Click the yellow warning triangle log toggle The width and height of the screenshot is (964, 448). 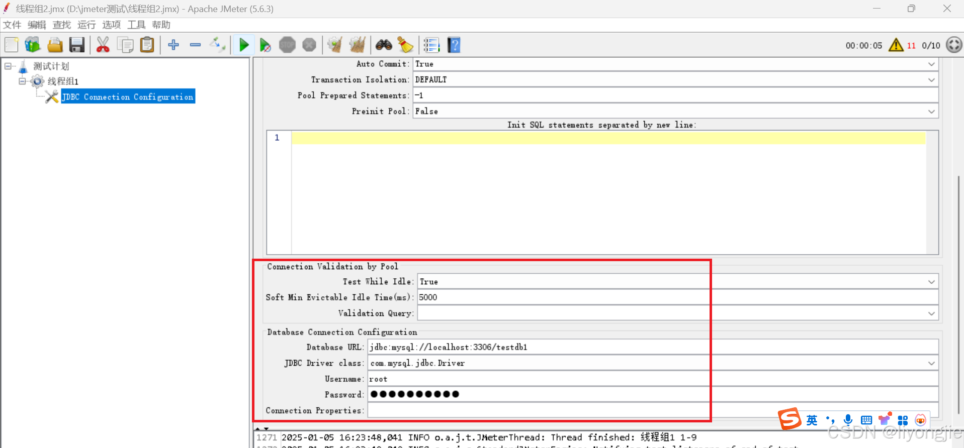click(896, 45)
